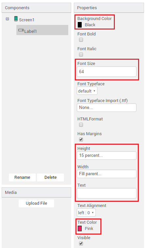
Task: Click the Rename button
Action: [22, 177]
